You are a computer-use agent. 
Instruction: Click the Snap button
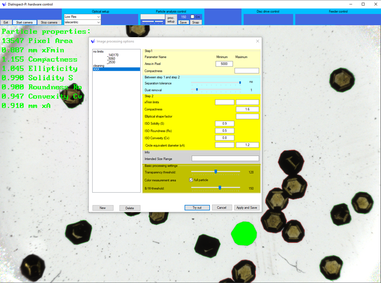196,22
